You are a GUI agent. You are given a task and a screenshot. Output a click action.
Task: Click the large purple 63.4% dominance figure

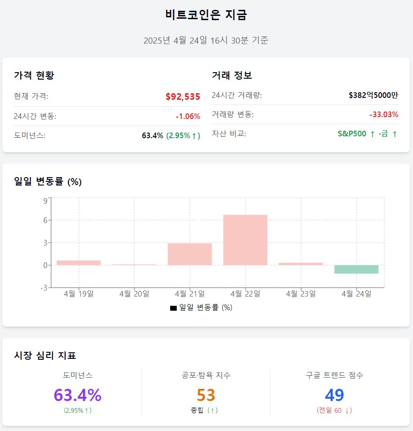(77, 395)
